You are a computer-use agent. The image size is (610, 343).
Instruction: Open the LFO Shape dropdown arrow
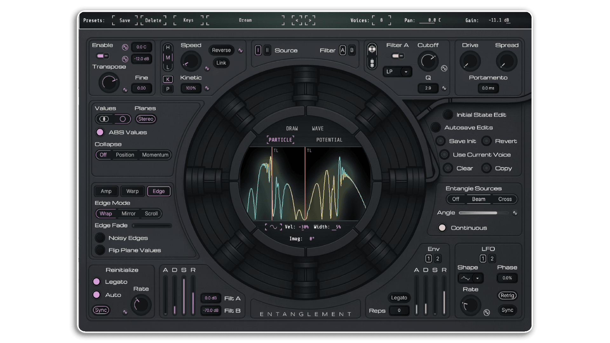pos(477,278)
